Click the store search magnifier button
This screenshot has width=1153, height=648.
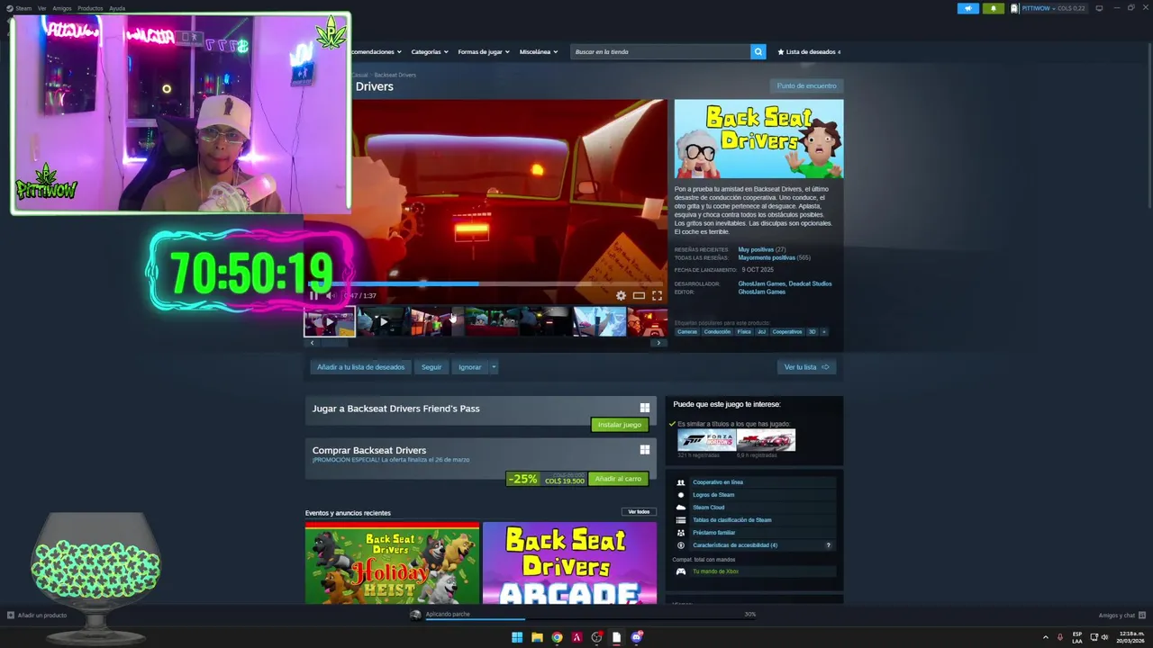(758, 52)
